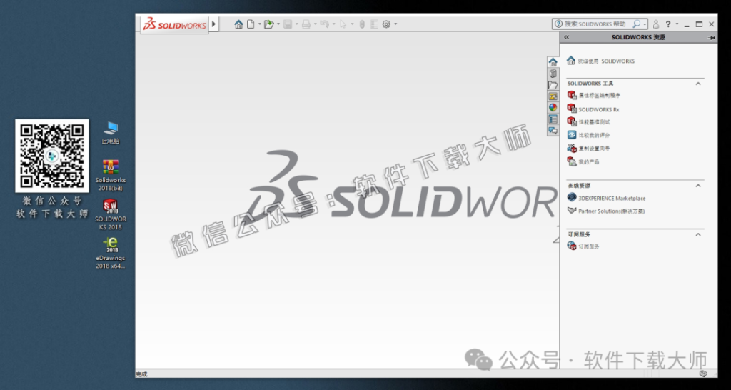The image size is (731, 390).
Task: Open the Options gear dropdown arrow
Action: (x=395, y=24)
